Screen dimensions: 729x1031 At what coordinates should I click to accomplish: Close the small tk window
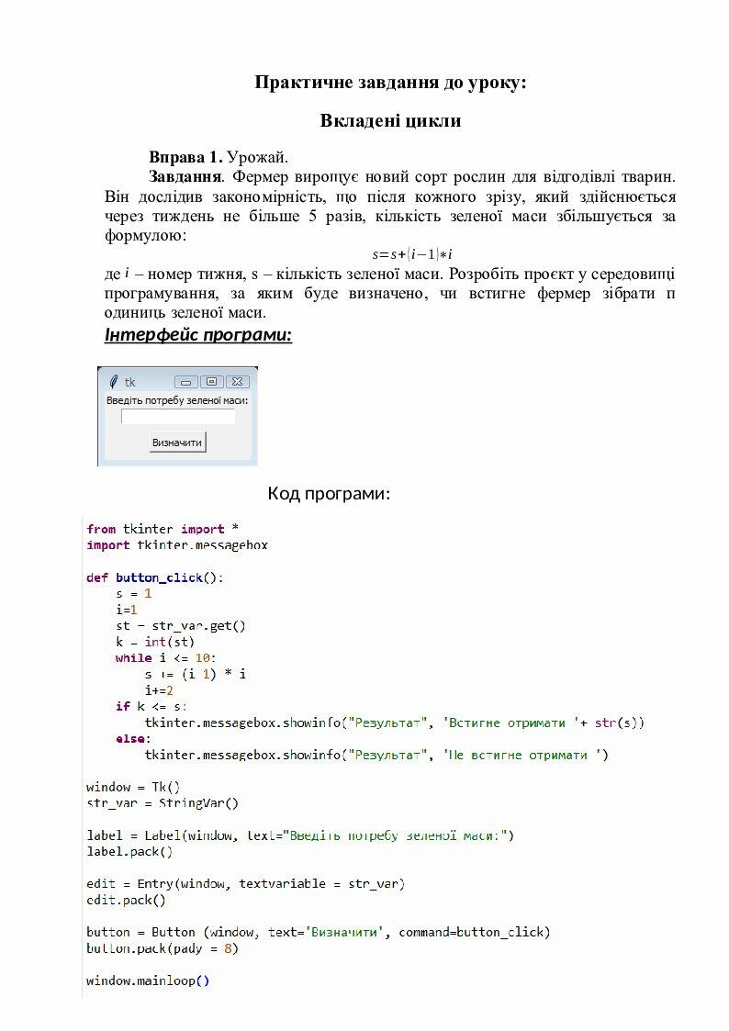(237, 382)
